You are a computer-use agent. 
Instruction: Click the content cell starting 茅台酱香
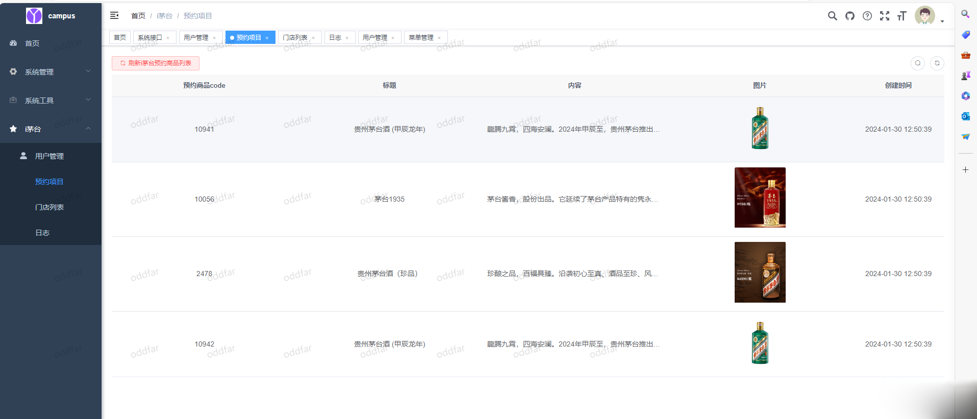pos(572,200)
